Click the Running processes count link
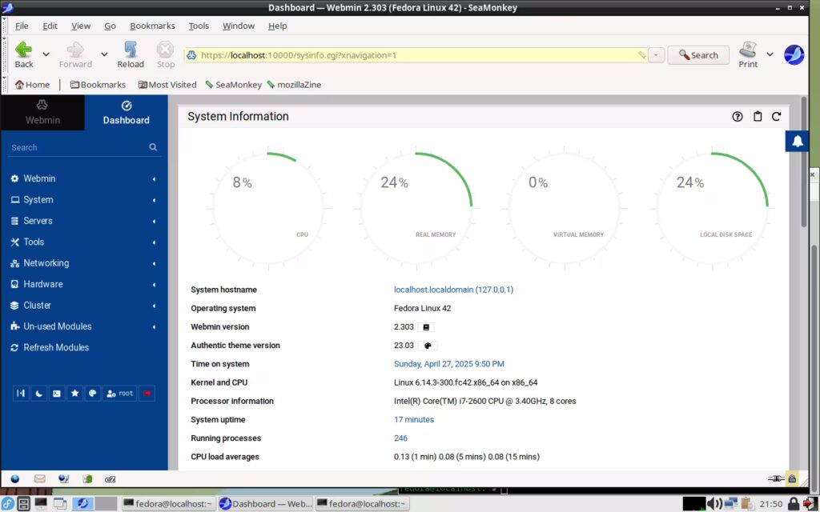This screenshot has width=820, height=512. (x=400, y=438)
